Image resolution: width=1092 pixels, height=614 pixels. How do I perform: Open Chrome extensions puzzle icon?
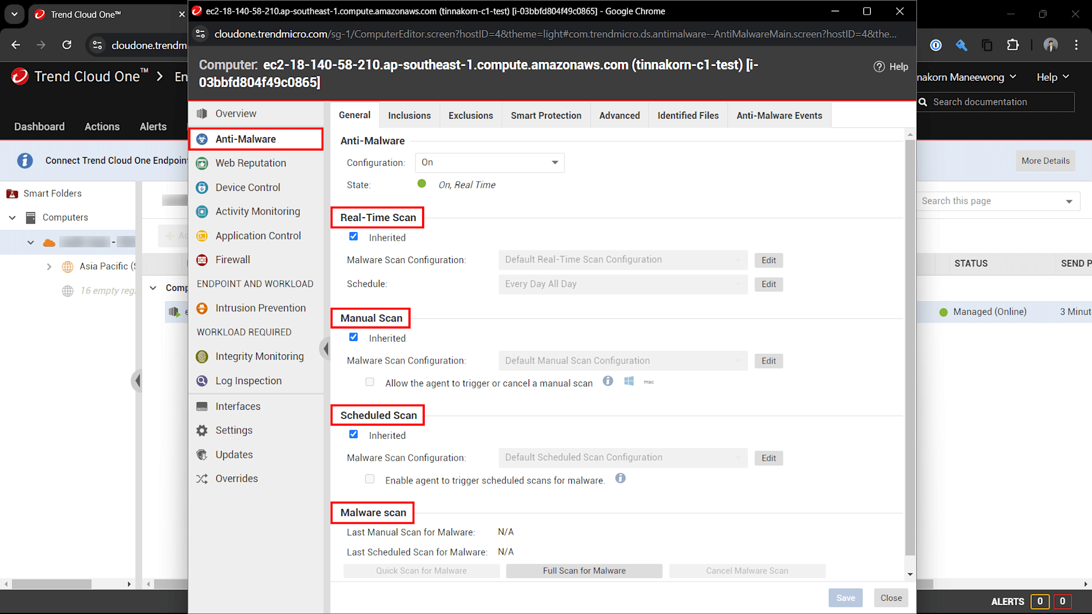coord(1013,45)
